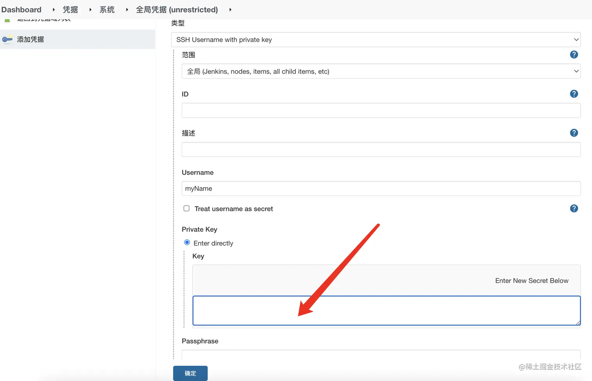
Task: Open help for the 描述 description field
Action: [574, 133]
